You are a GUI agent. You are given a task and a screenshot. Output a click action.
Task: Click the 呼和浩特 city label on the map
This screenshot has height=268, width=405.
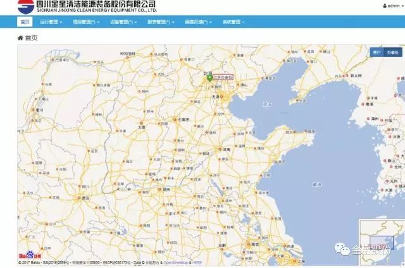128,54
